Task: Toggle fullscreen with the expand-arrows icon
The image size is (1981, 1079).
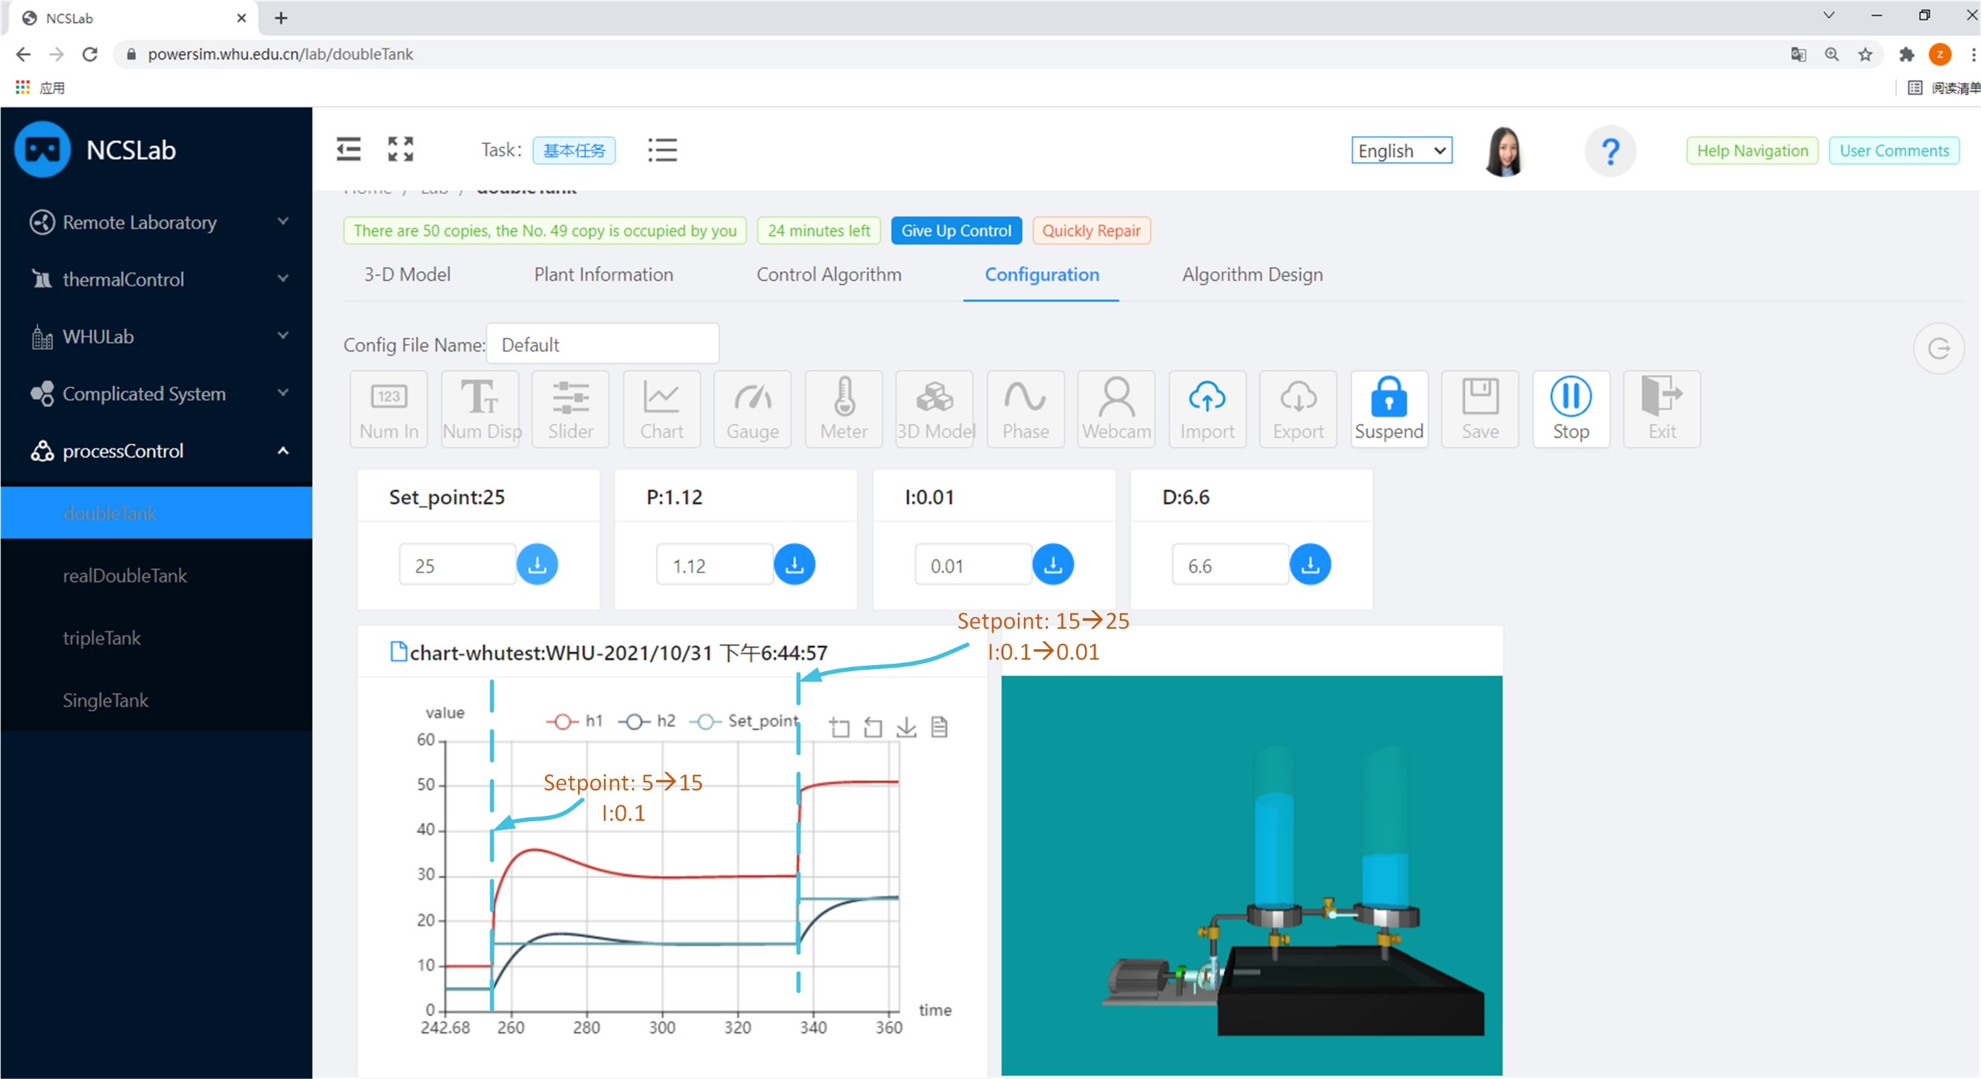Action: tap(400, 149)
